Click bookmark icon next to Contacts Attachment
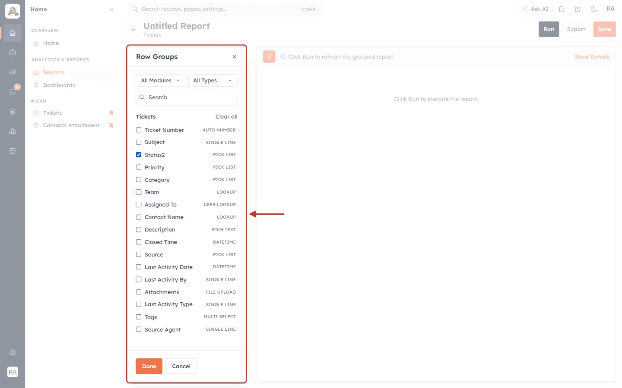 (111, 125)
